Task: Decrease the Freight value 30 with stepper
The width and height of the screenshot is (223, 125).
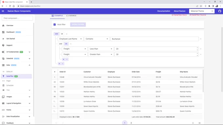Action: pos(197,55)
